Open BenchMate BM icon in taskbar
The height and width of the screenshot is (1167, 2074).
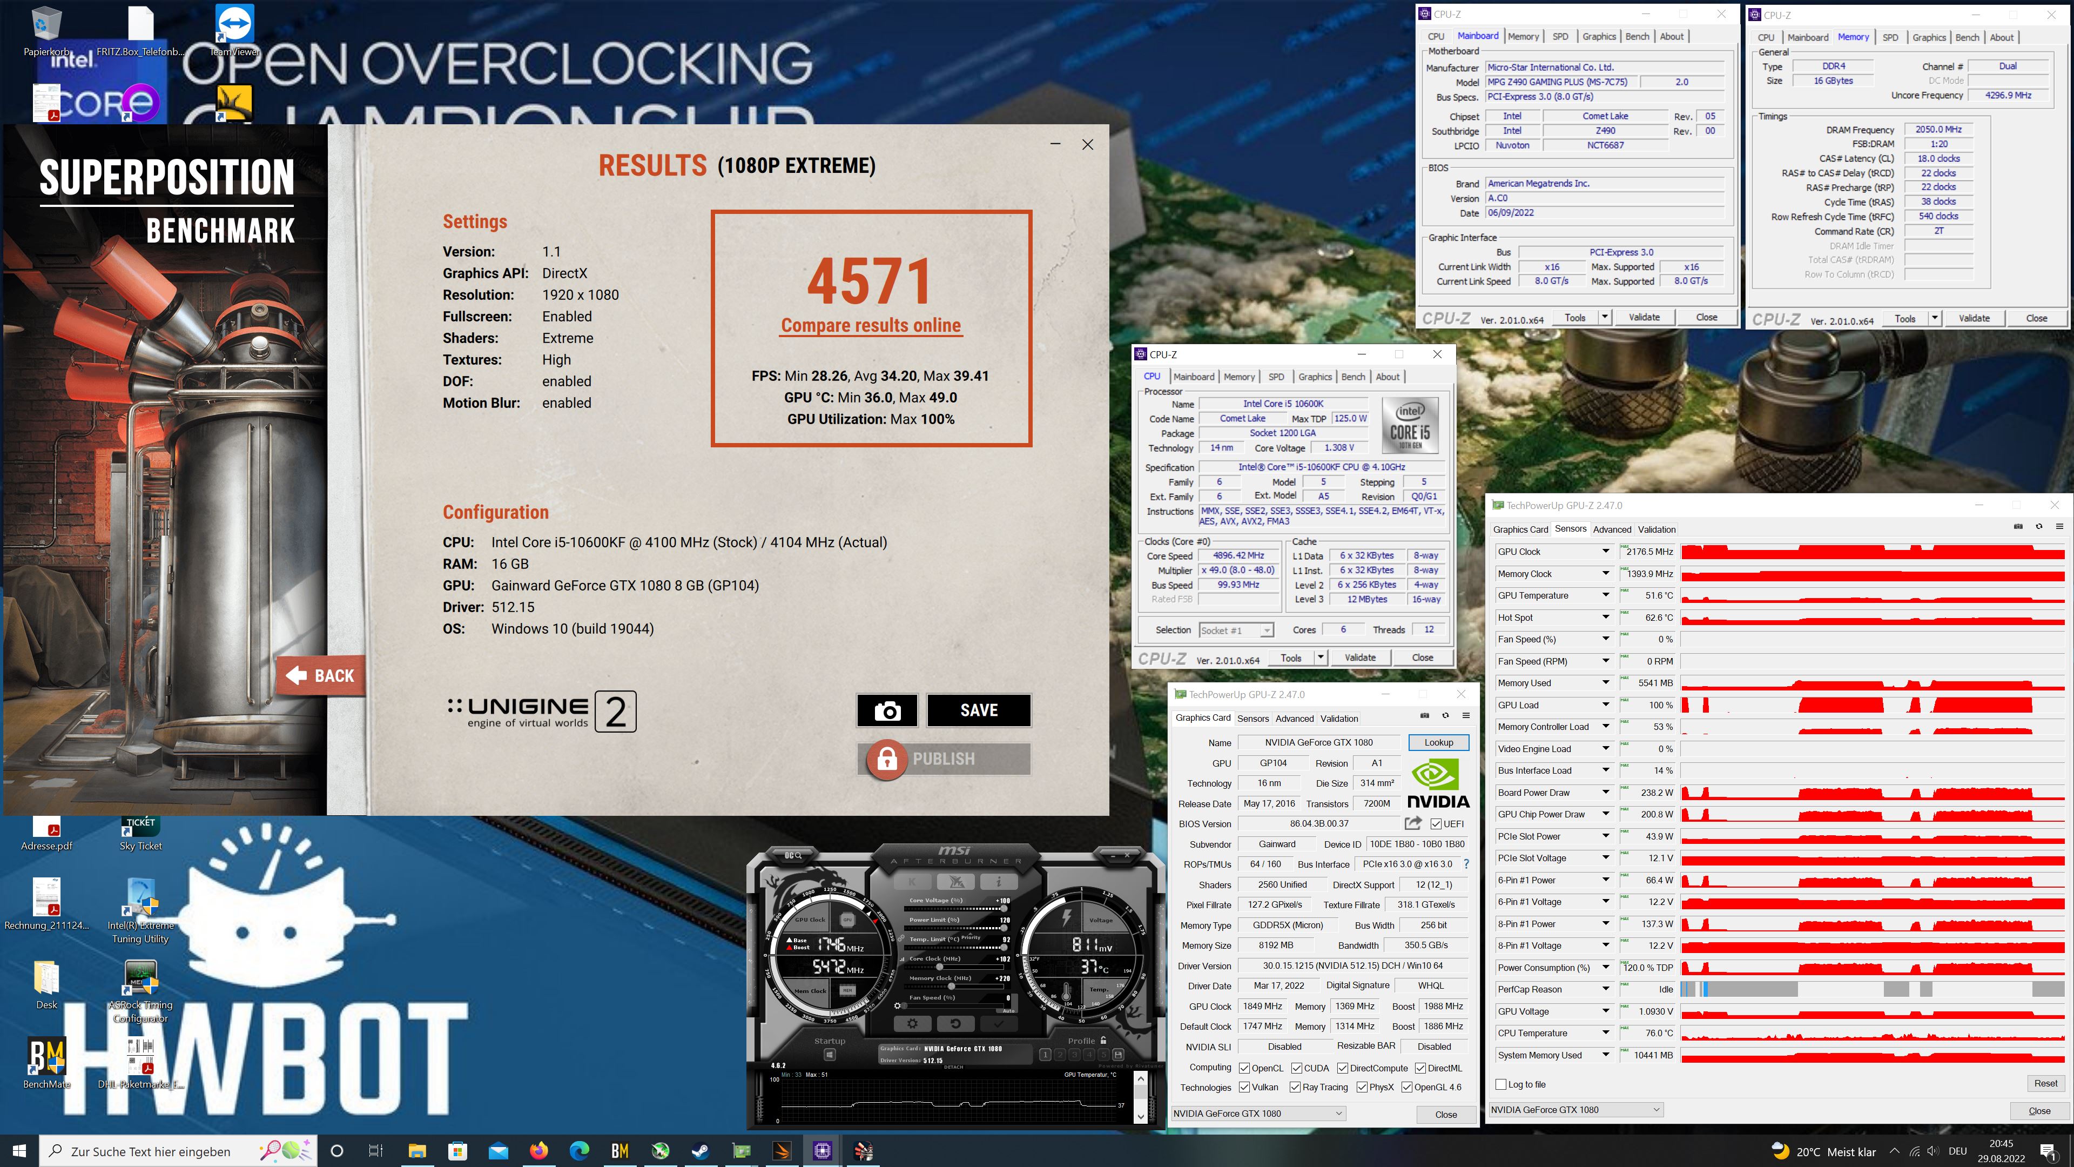coord(619,1151)
